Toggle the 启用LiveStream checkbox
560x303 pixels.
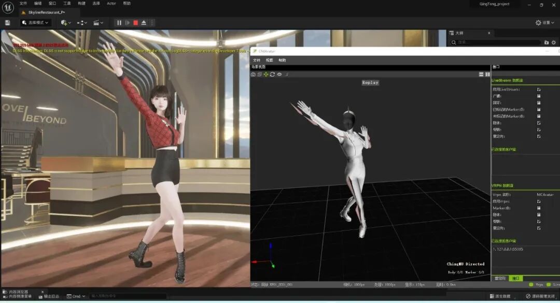[x=539, y=90]
